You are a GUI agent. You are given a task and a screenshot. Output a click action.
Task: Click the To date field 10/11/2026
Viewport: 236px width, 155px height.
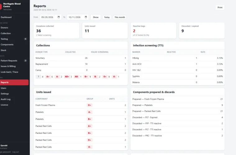[78, 17]
